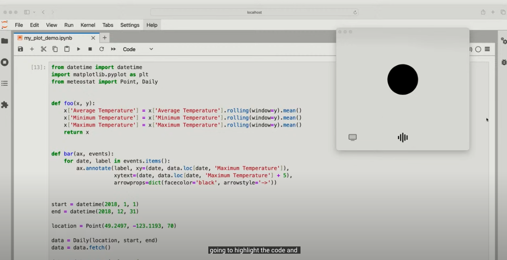
Task: Open a new launcher tab
Action: (x=104, y=38)
